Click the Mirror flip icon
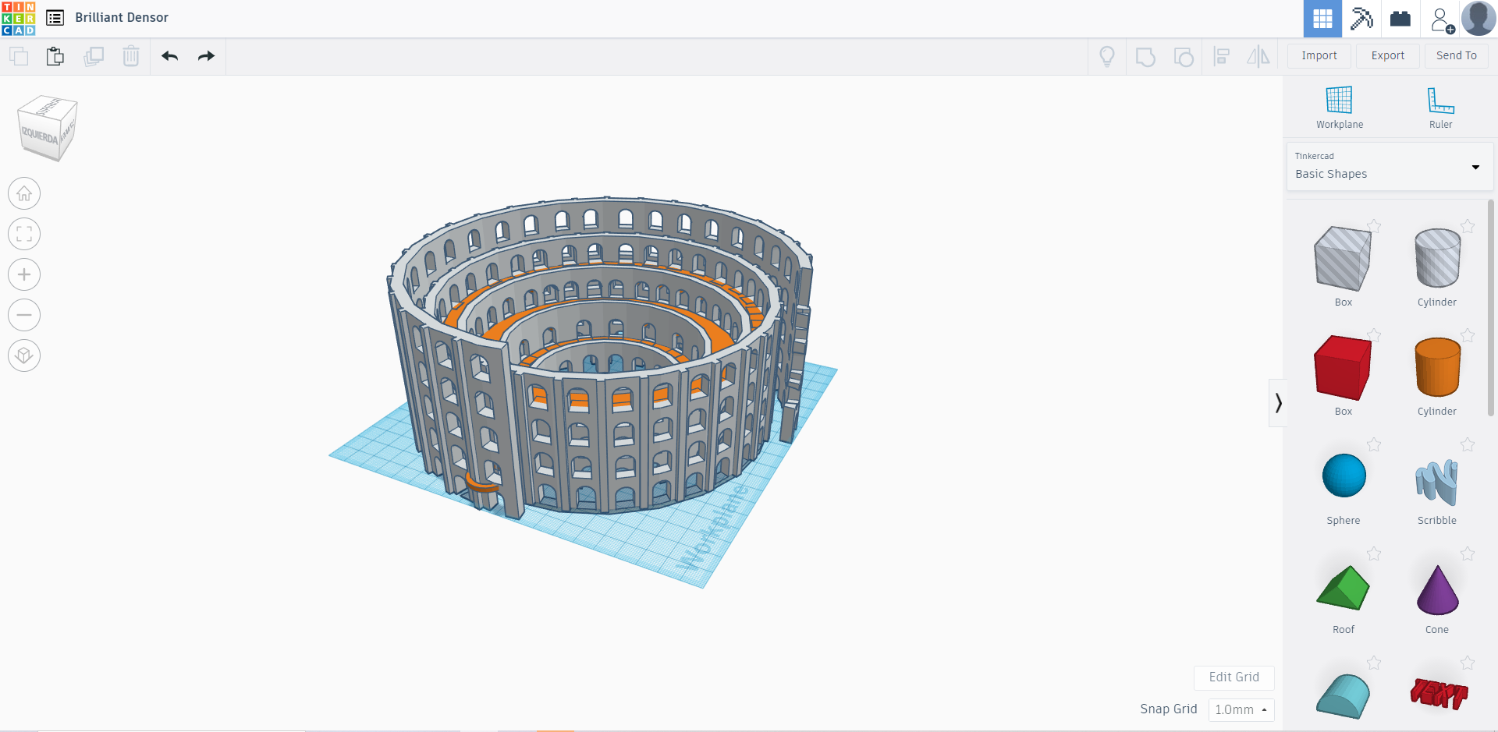1498x732 pixels. click(x=1258, y=56)
